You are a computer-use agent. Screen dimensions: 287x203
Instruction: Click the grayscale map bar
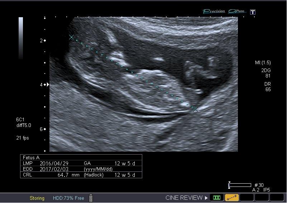[x=21, y=38]
